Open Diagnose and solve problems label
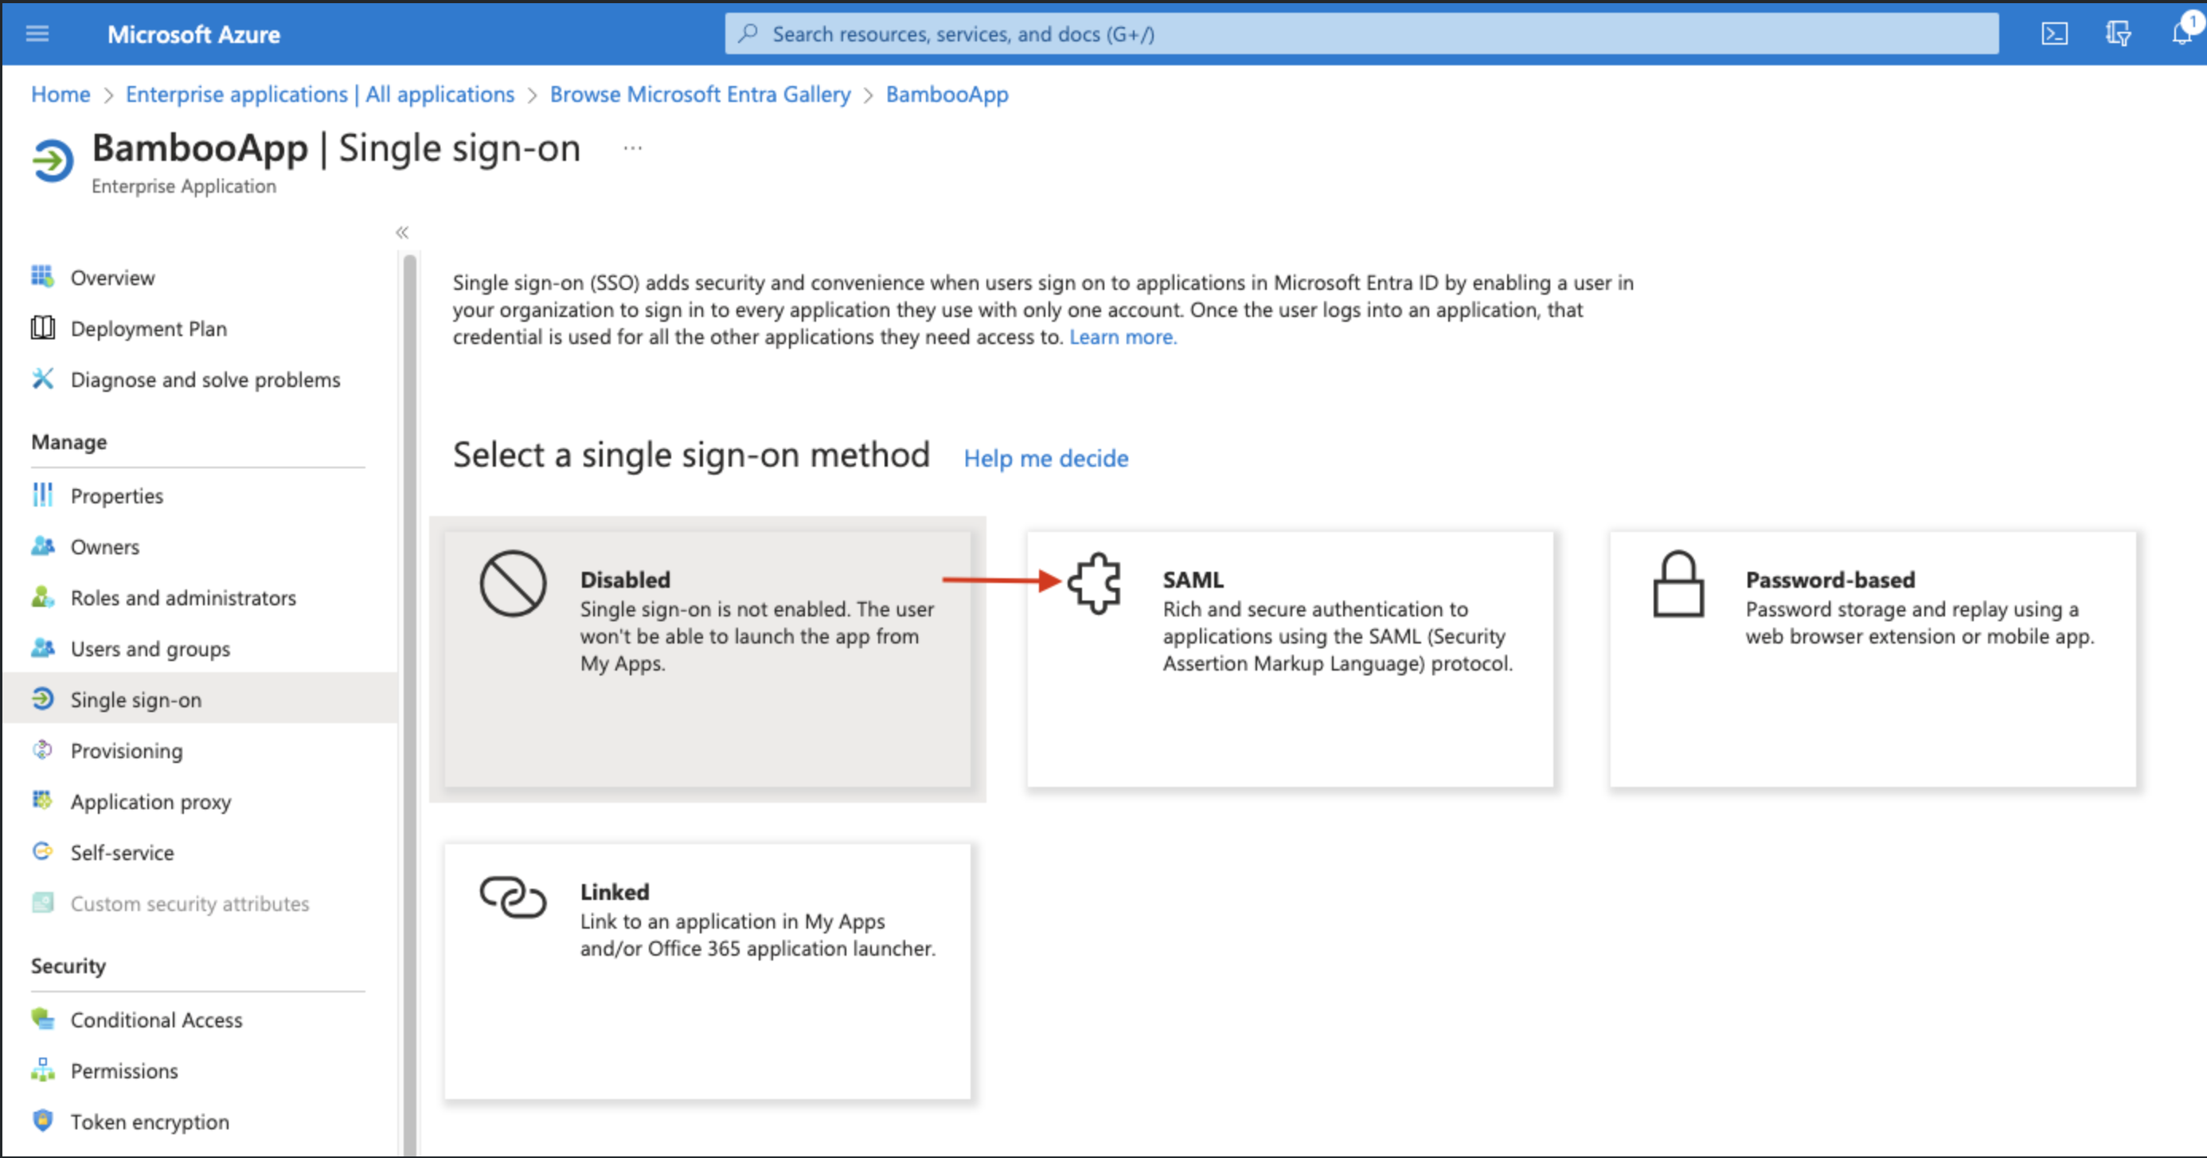This screenshot has height=1158, width=2207. pos(205,379)
